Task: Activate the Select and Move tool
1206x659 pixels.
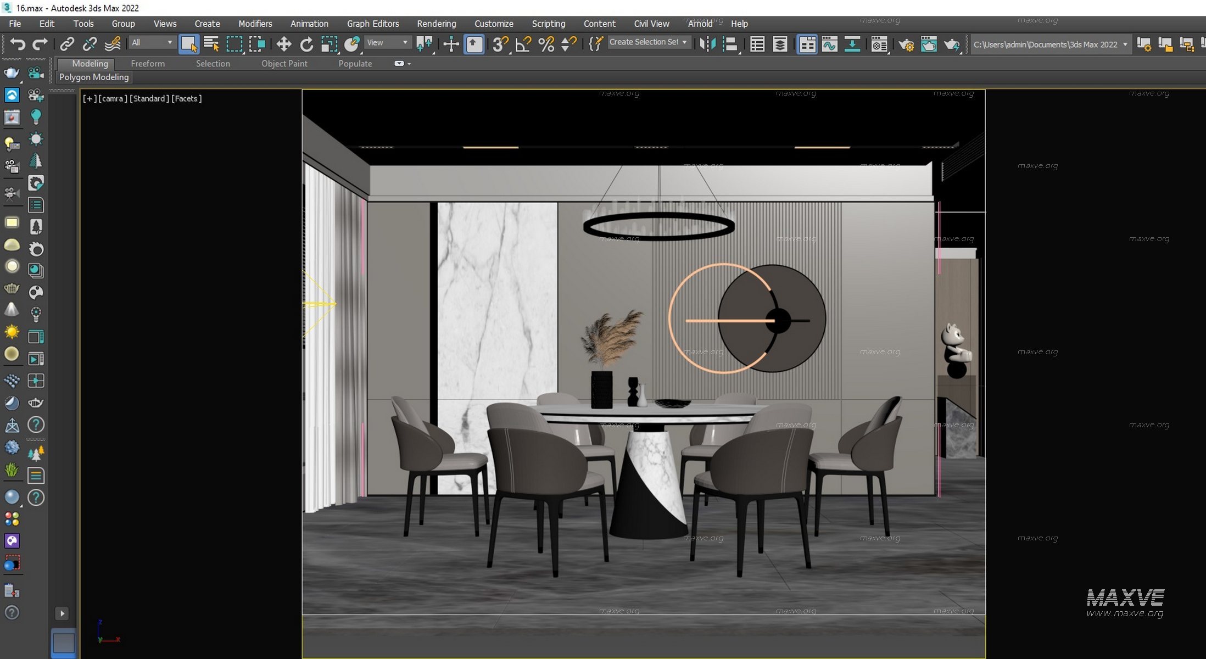Action: pyautogui.click(x=283, y=44)
